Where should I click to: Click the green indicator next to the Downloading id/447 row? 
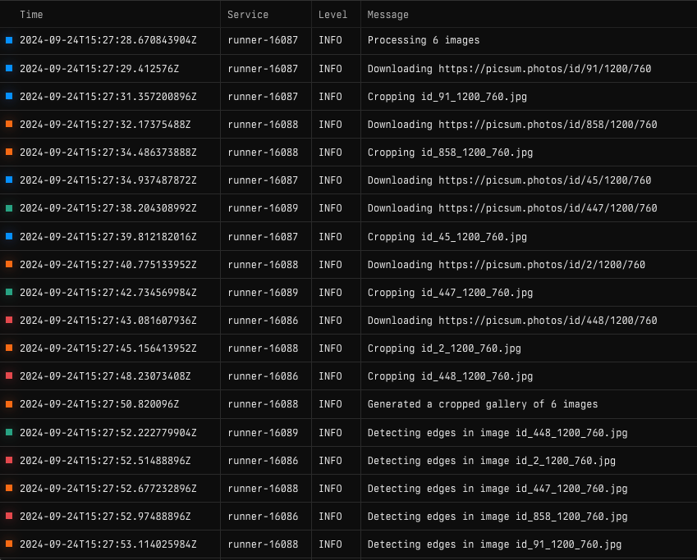[9, 208]
